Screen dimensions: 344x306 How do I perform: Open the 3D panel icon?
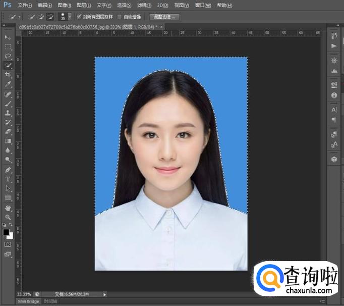[x=334, y=159]
